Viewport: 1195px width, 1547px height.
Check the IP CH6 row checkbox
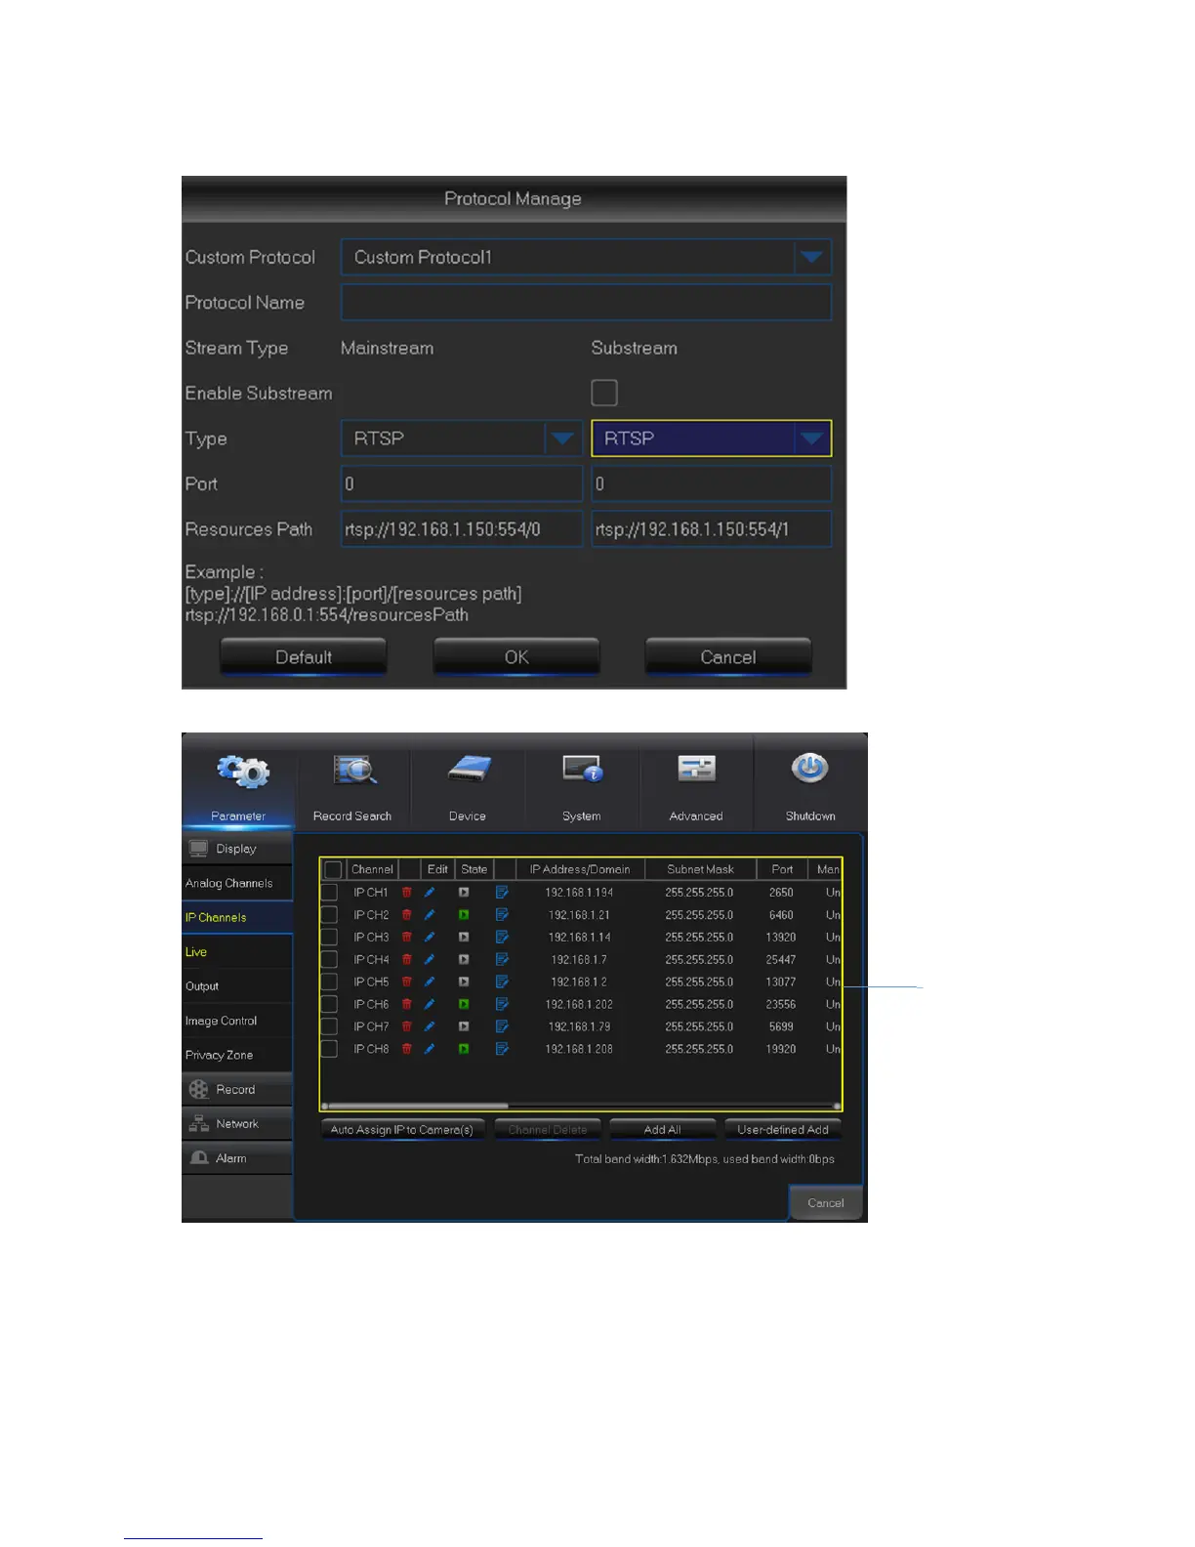(329, 1004)
